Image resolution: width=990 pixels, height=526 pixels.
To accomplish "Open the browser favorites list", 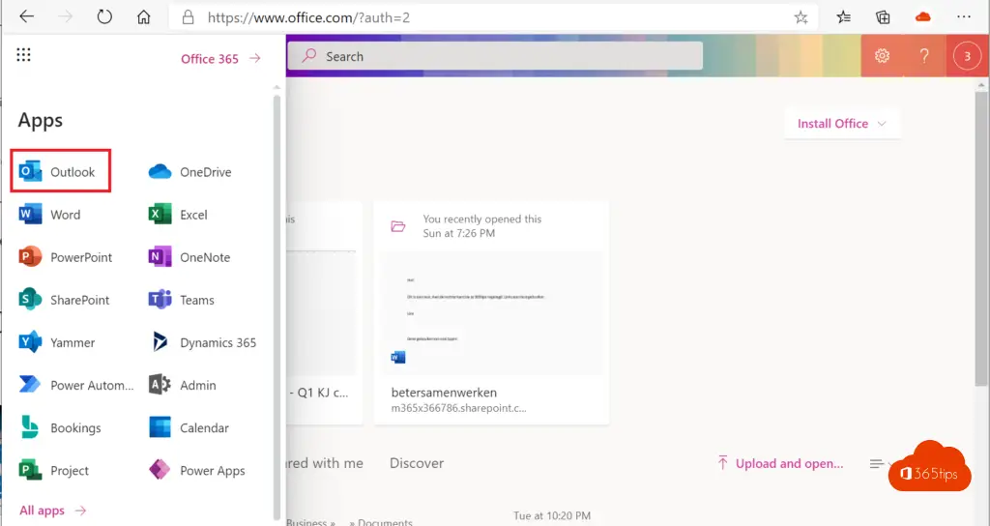I will pyautogui.click(x=843, y=17).
